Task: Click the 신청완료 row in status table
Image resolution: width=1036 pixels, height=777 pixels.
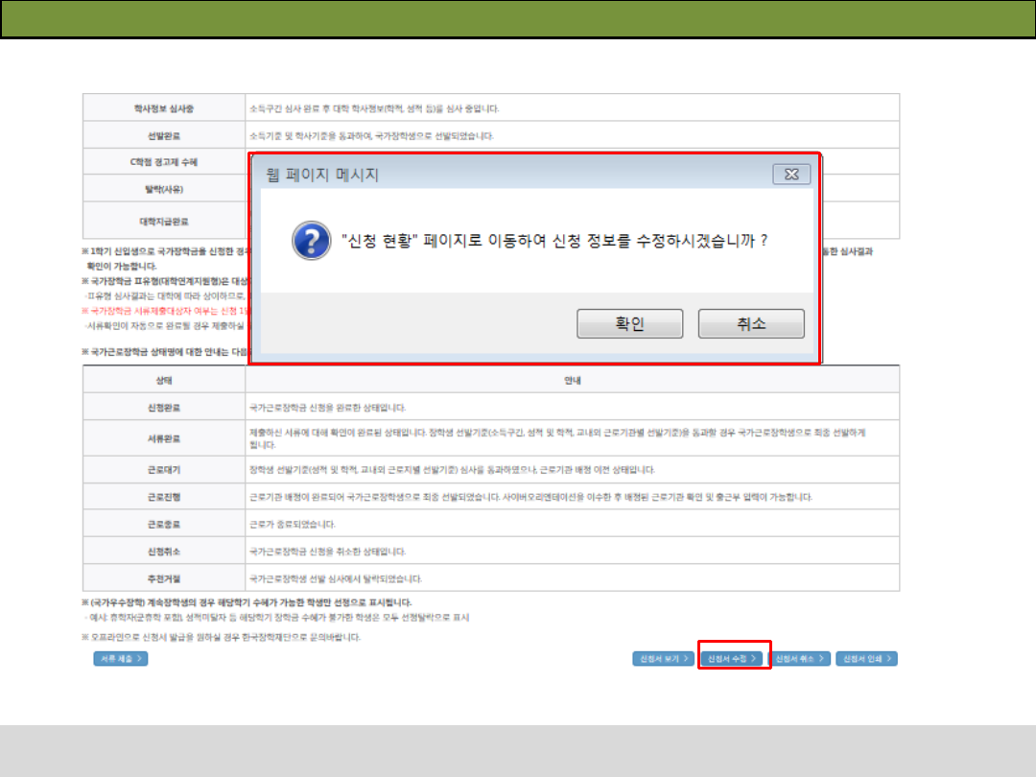Action: coord(164,408)
